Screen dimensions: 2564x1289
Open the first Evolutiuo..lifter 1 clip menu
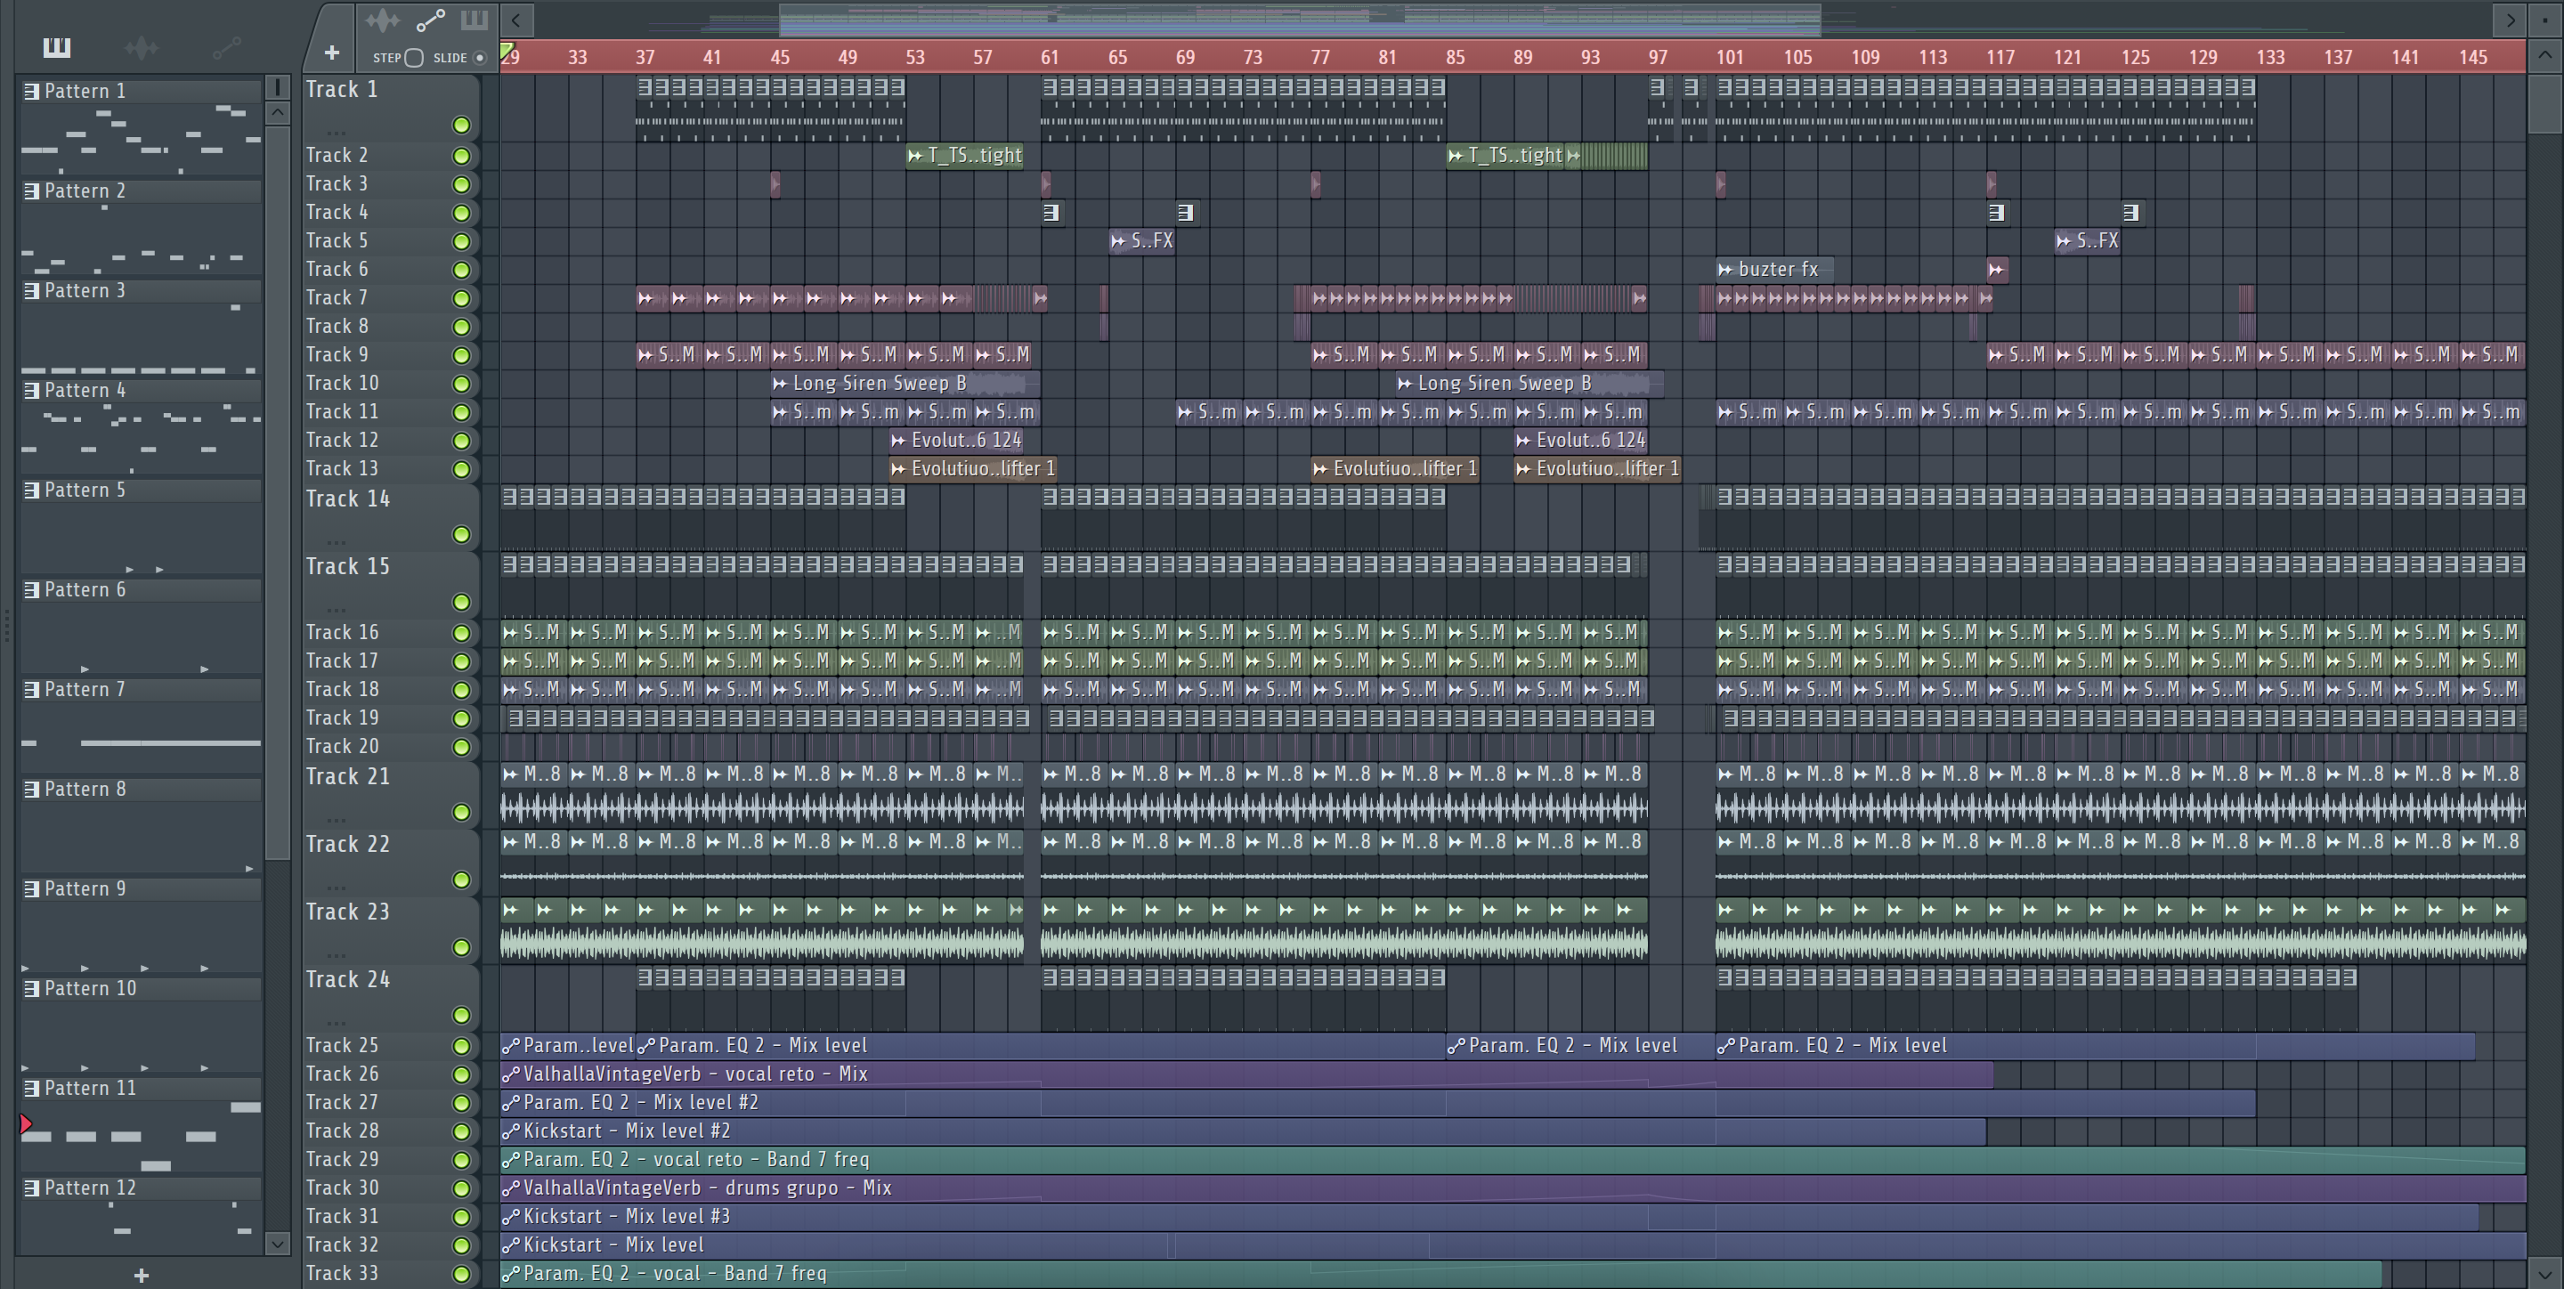coord(899,469)
